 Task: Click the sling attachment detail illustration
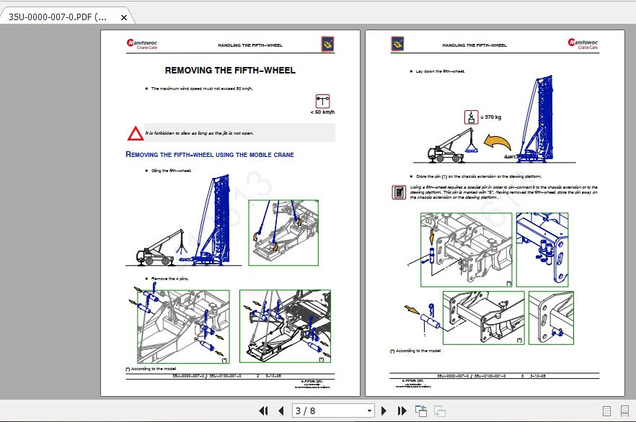pyautogui.click(x=283, y=233)
